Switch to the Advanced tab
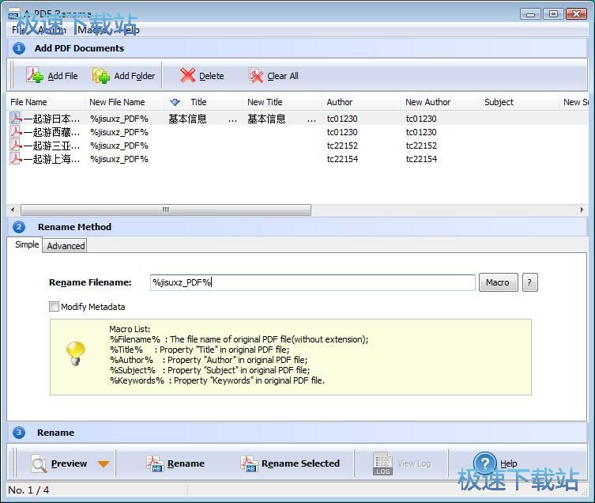 [66, 246]
